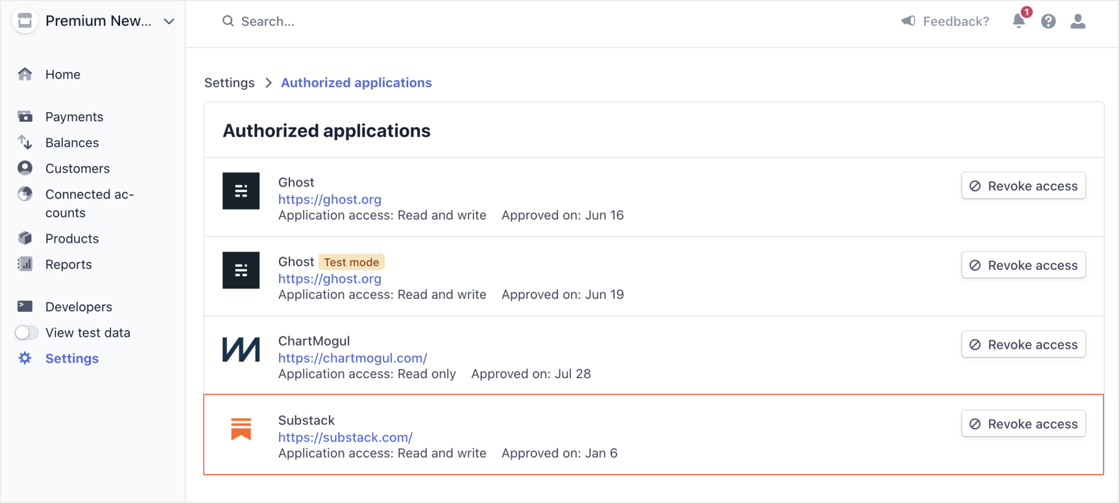The image size is (1119, 503).
Task: Click the Test mode badge
Action: tap(352, 262)
